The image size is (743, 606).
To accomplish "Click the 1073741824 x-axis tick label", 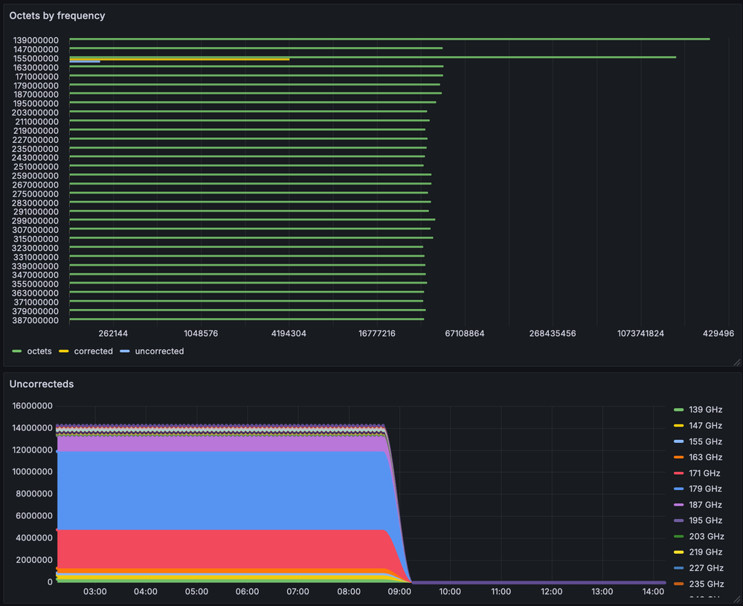I will tap(640, 334).
